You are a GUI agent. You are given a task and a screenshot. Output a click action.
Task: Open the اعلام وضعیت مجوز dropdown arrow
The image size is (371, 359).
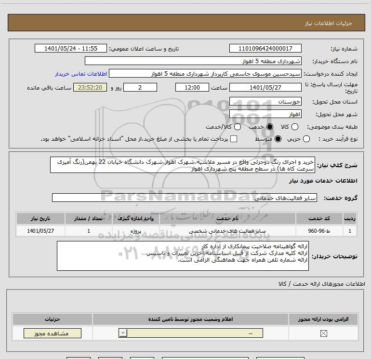point(123,333)
